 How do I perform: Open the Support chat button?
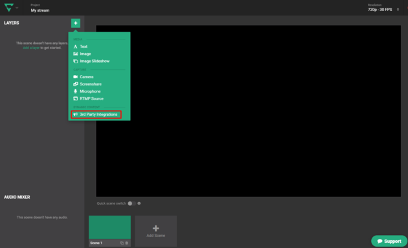(x=389, y=242)
